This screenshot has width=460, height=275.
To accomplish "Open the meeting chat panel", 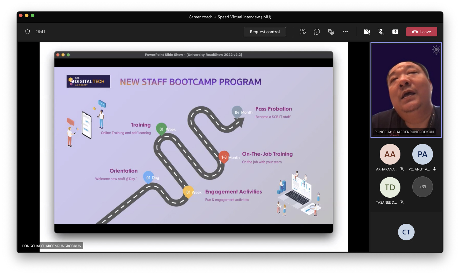I will pyautogui.click(x=317, y=32).
